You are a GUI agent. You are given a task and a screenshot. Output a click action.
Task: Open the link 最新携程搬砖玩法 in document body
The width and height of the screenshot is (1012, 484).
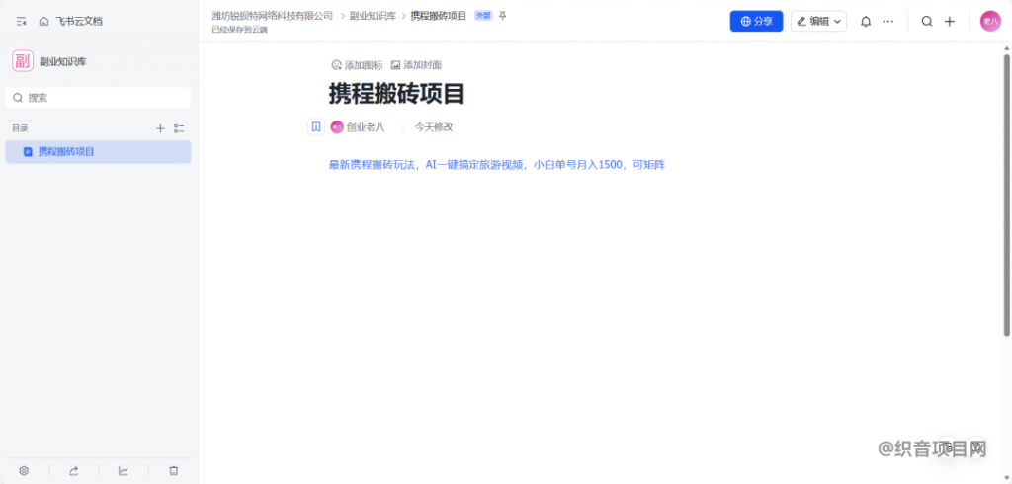point(497,165)
